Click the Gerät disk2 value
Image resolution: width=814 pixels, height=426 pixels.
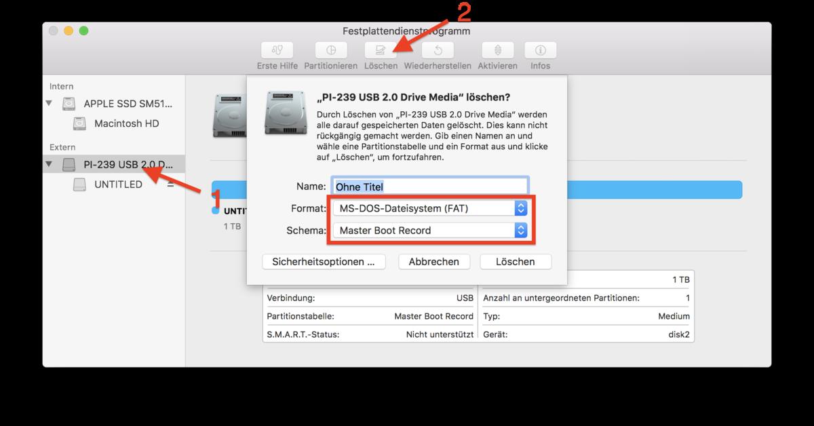(x=678, y=334)
